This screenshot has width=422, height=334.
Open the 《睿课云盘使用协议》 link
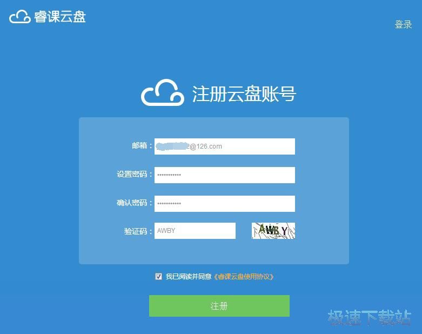(244, 277)
